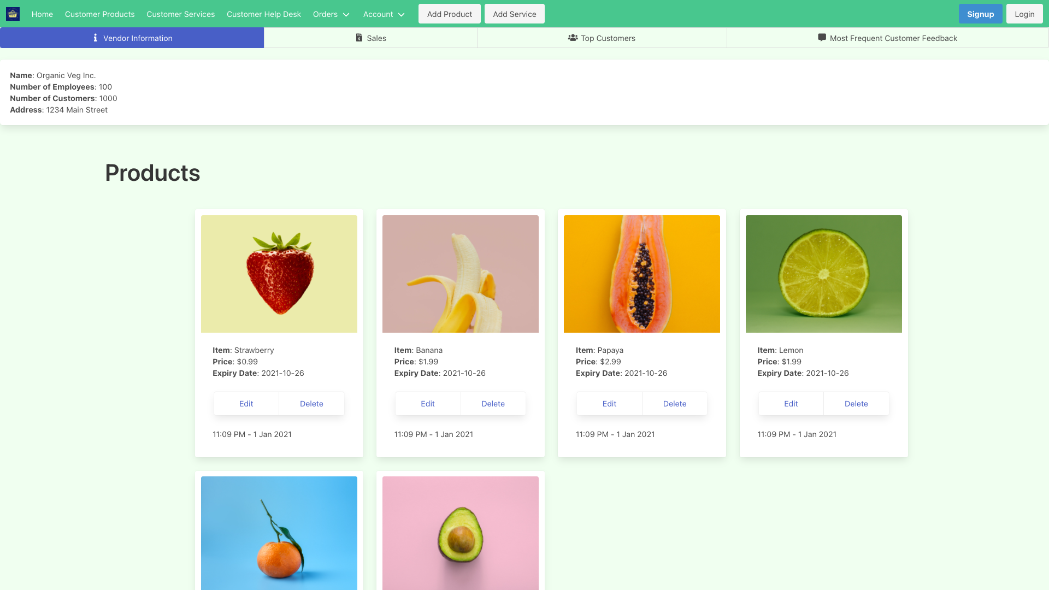Click Number of Customers value 1000
This screenshot has height=590, width=1049.
point(108,98)
